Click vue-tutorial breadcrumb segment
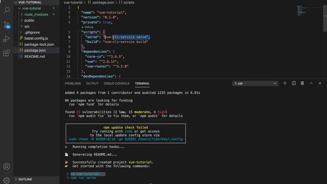Screen dimensions: 327x184 [73, 3]
